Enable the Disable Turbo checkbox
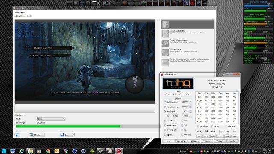This screenshot has width=274, height=154. pyautogui.click(x=165, y=125)
